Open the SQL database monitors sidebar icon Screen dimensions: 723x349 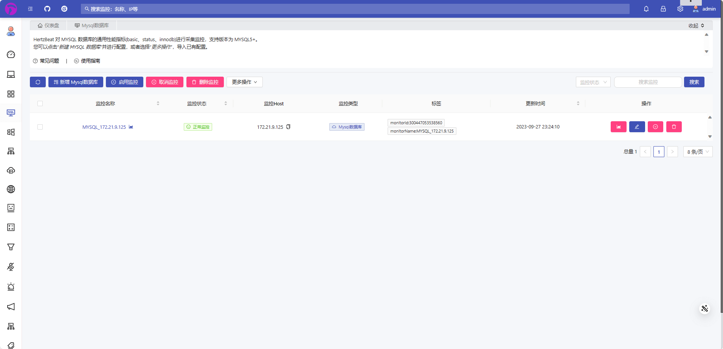click(11, 113)
